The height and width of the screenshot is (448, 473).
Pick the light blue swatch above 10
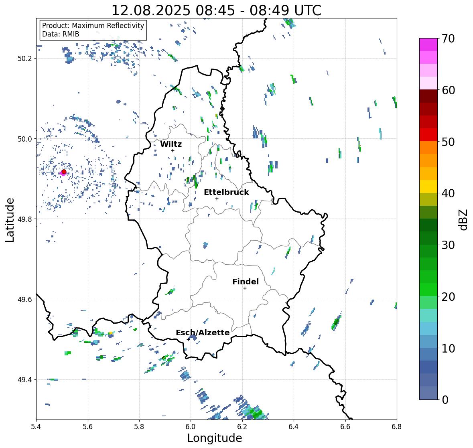coord(428,341)
